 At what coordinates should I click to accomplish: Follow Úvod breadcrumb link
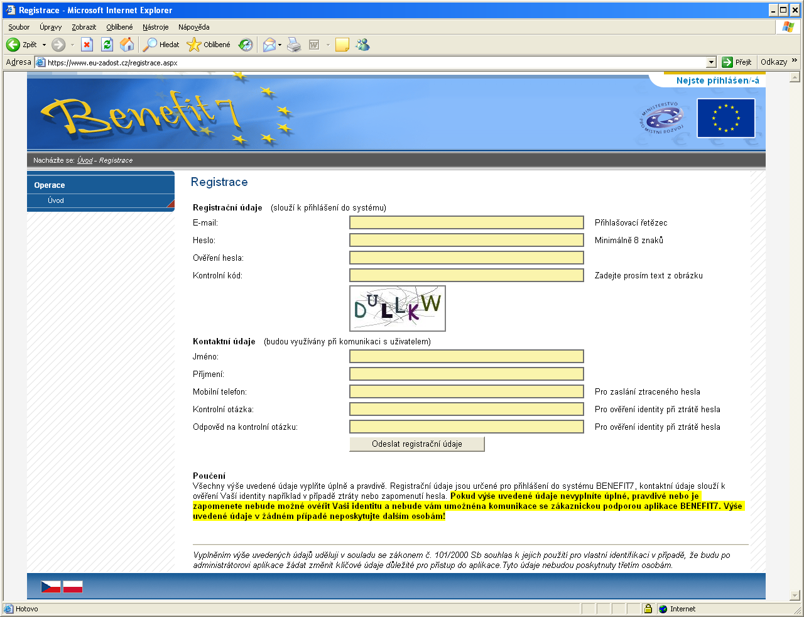click(85, 160)
